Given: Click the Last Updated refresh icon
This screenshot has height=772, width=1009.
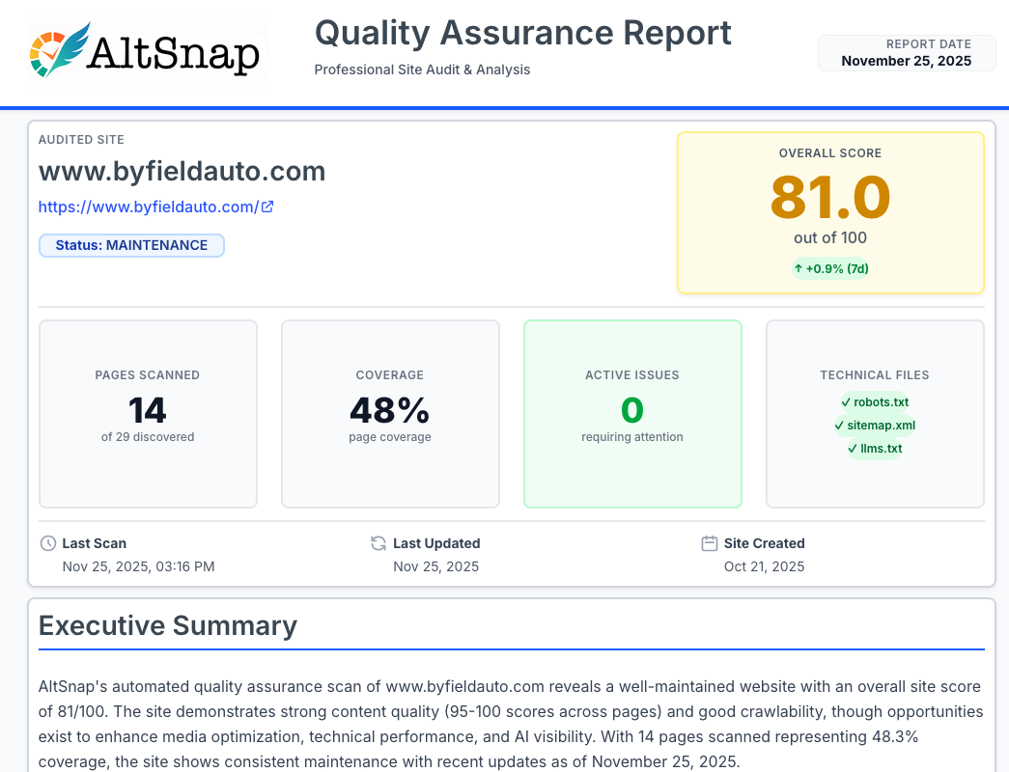Looking at the screenshot, I should coord(378,543).
